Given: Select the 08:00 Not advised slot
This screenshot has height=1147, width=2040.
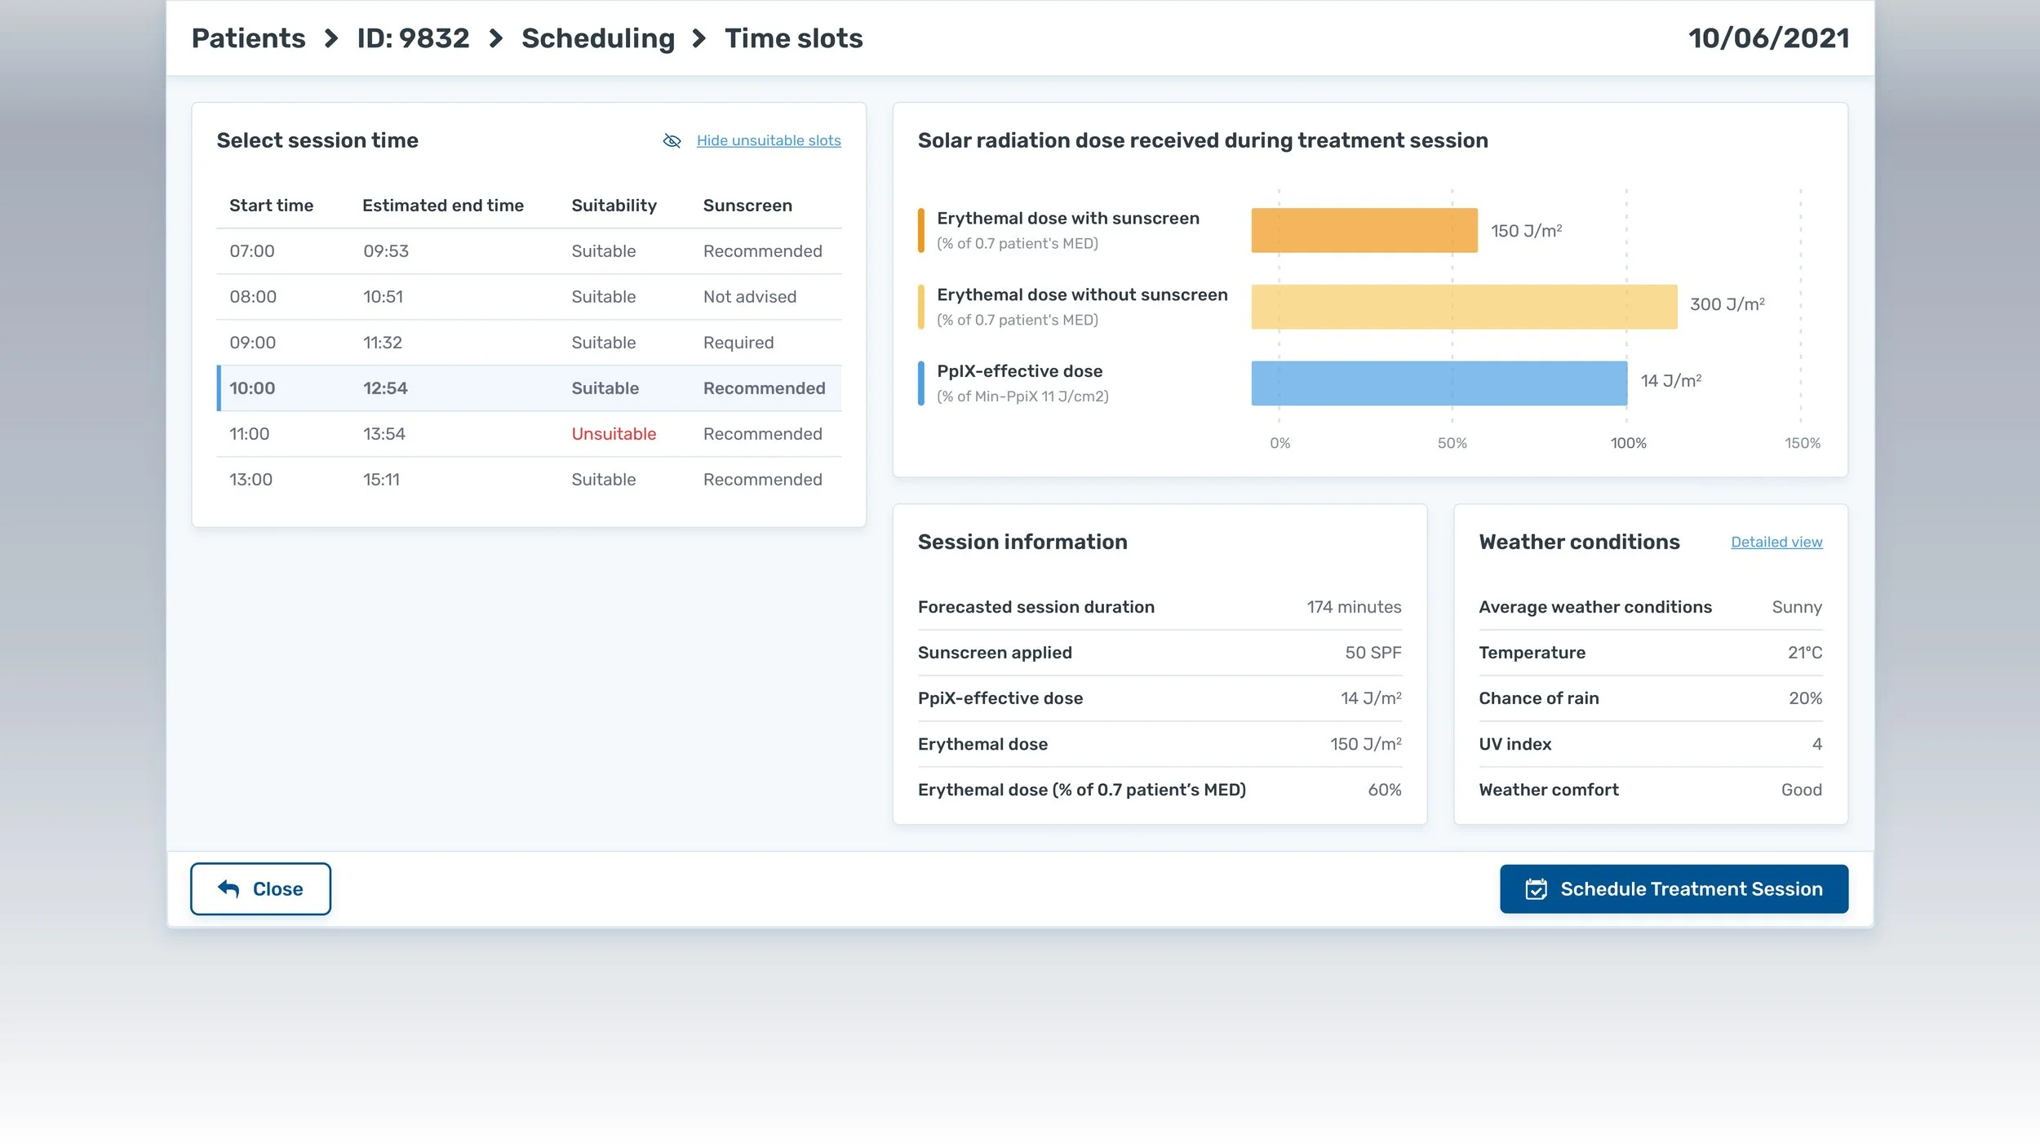Looking at the screenshot, I should pyautogui.click(x=528, y=297).
